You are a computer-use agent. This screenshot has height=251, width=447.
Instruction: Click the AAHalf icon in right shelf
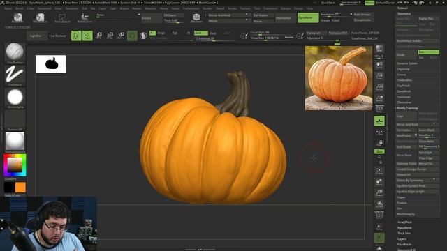379,98
